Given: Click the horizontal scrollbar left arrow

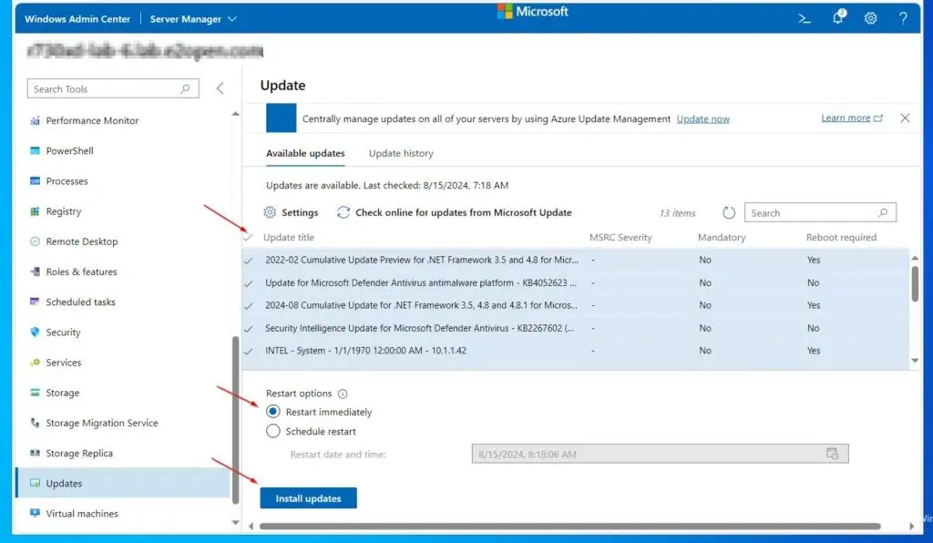Looking at the screenshot, I should click(x=251, y=527).
